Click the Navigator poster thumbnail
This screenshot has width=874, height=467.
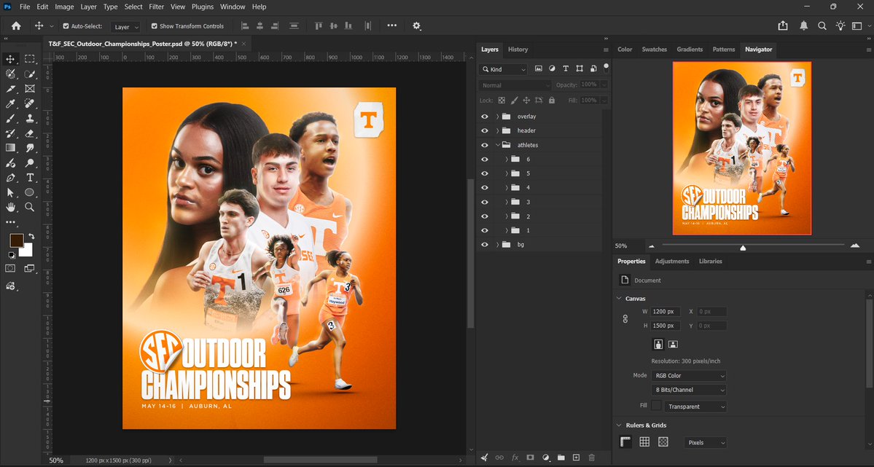coord(742,148)
